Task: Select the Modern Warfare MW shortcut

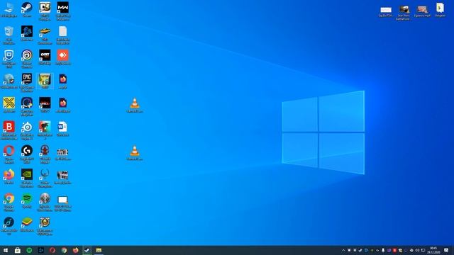Action: (63, 11)
